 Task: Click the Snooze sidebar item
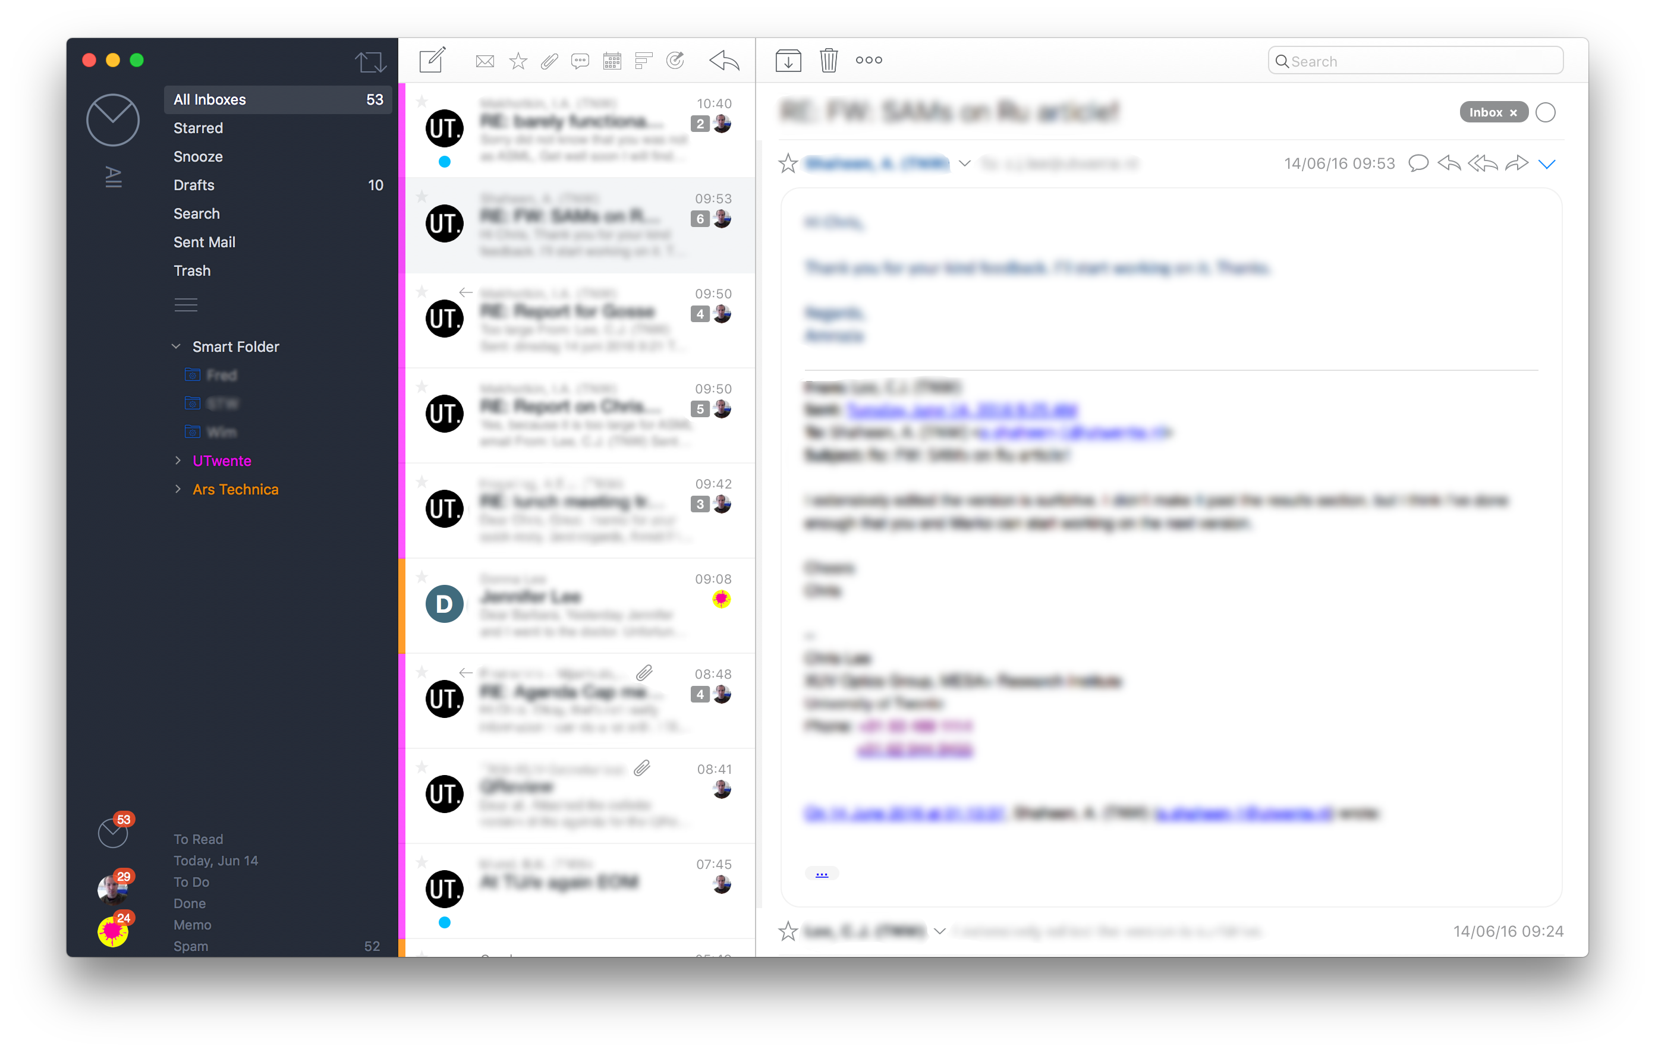click(198, 157)
